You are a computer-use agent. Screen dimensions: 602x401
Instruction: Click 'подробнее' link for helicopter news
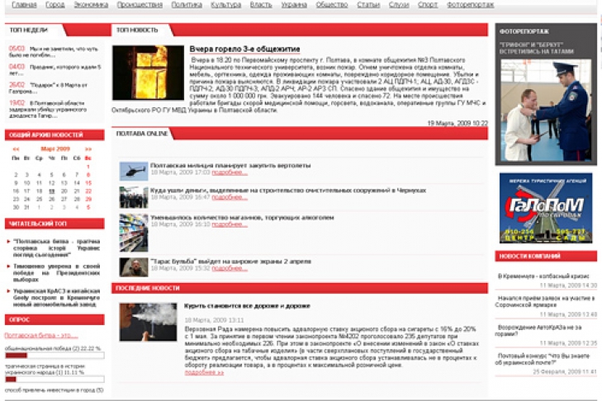tap(230, 172)
